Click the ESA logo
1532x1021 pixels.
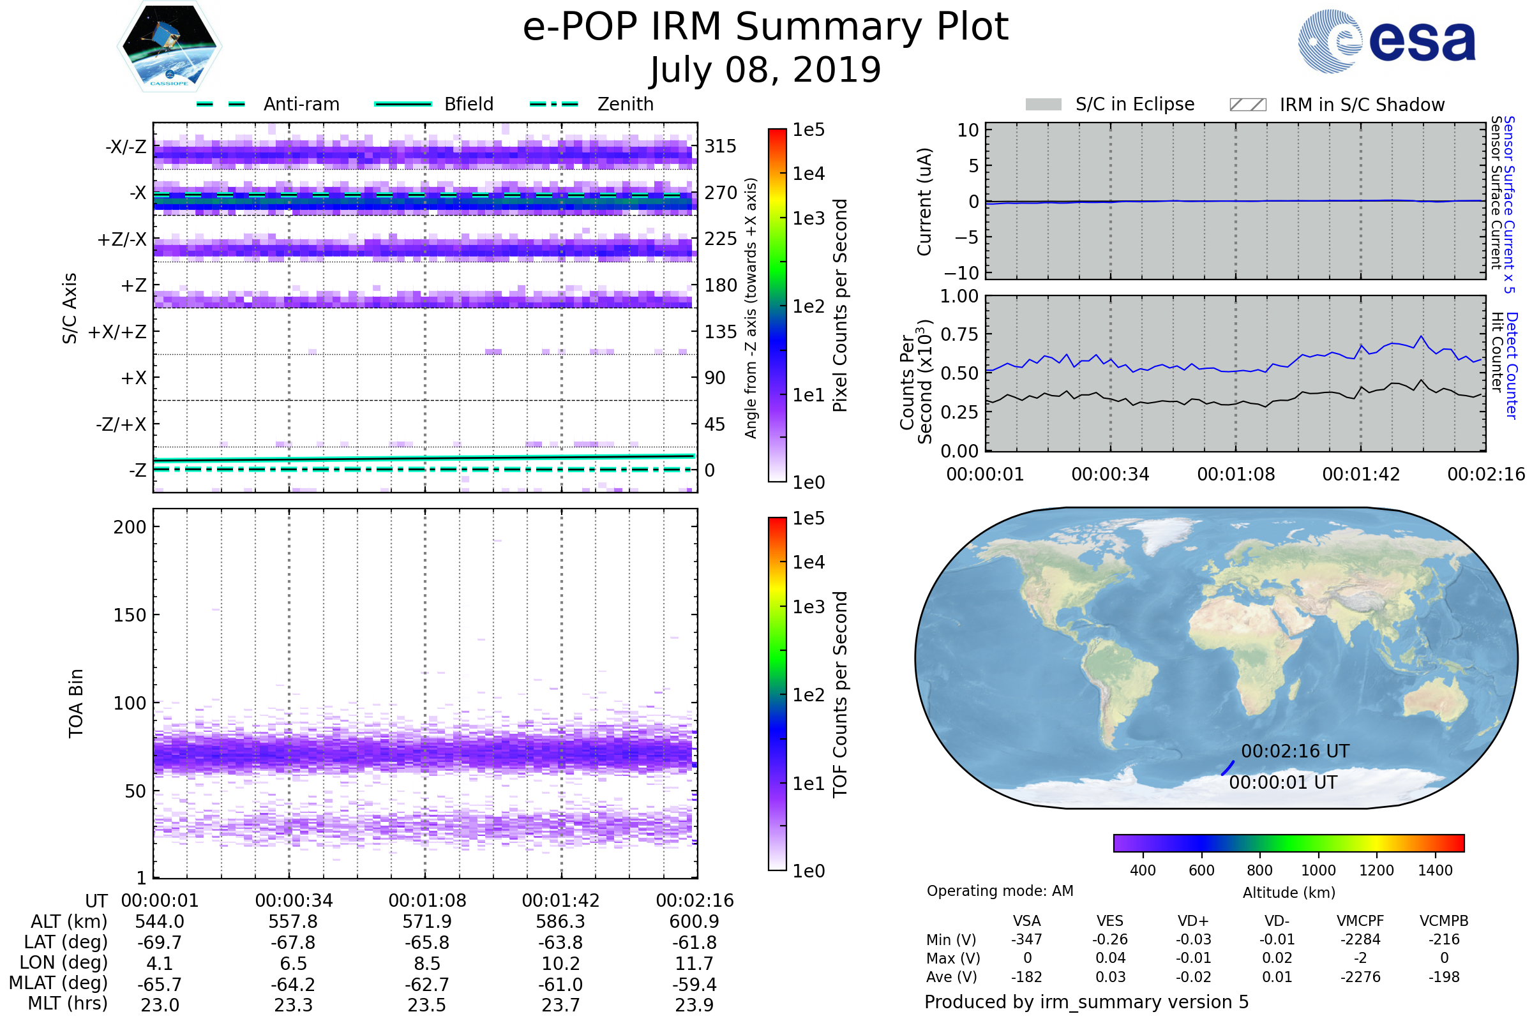(x=1386, y=41)
